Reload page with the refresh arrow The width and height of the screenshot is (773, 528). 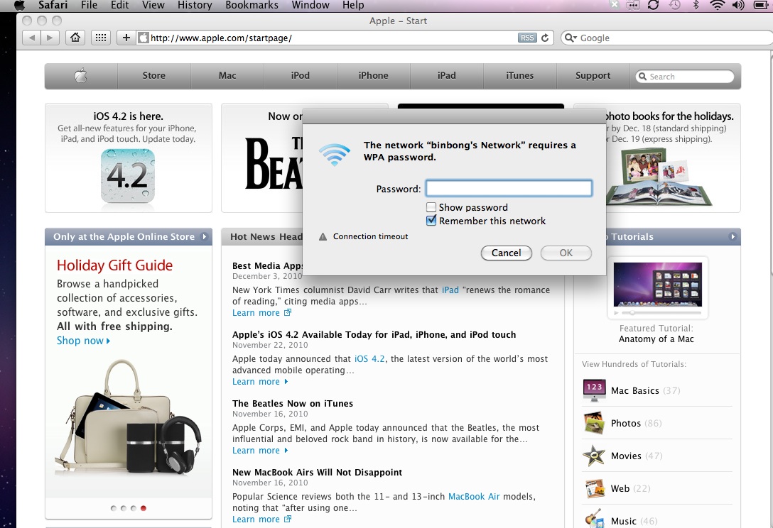pyautogui.click(x=545, y=38)
